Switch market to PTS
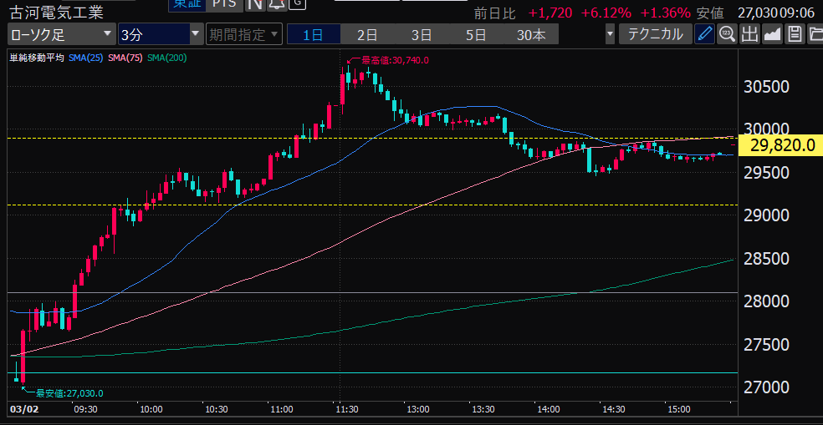Image resolution: width=823 pixels, height=425 pixels. [x=223, y=4]
